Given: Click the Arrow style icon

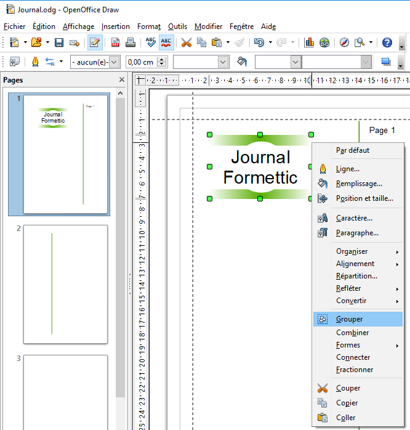Looking at the screenshot, I should (50, 62).
